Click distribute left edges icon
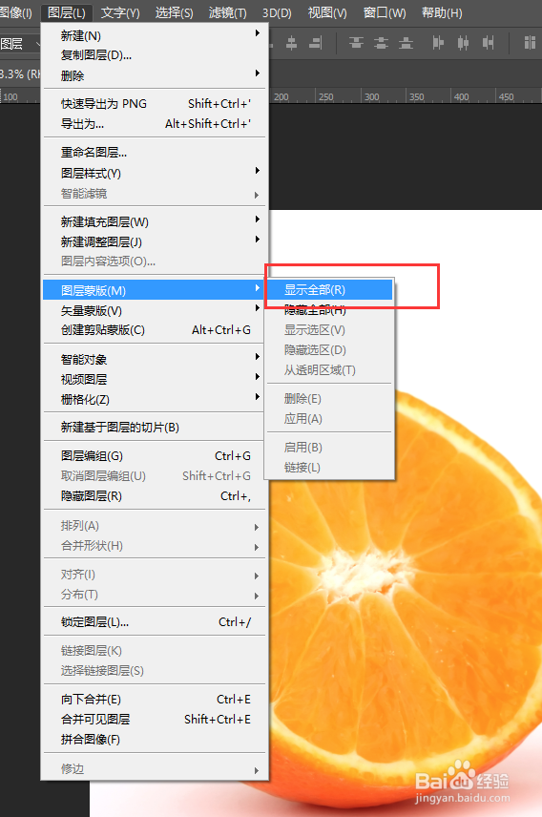The width and height of the screenshot is (542, 817). (438, 43)
